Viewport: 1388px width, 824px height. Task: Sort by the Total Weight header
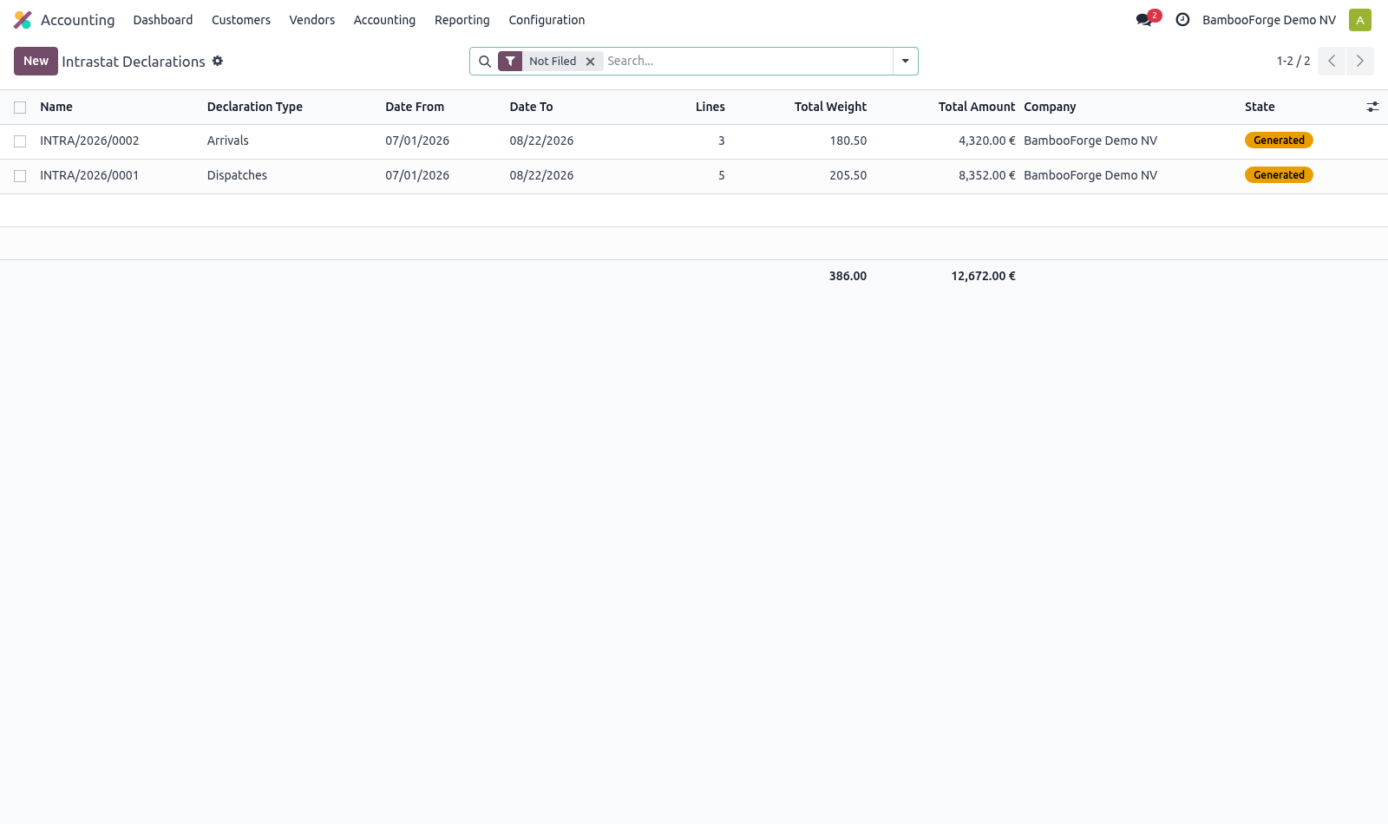coord(830,107)
